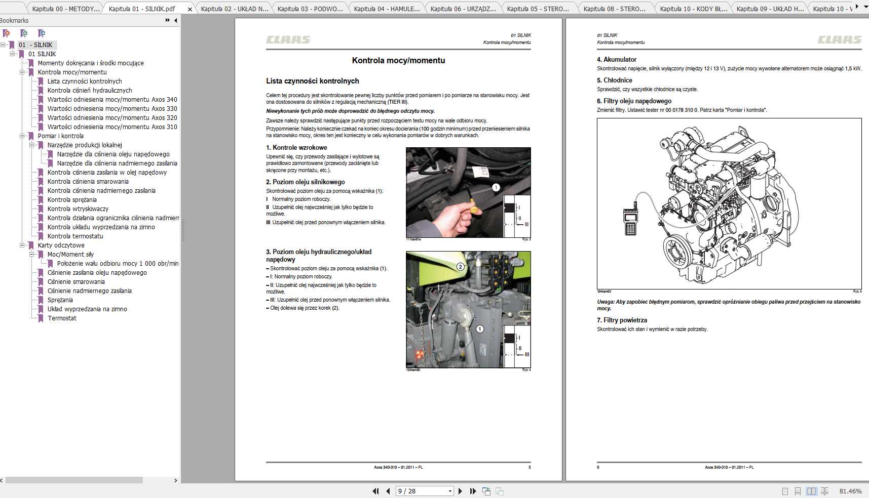Open the Kapituła 04 - HAMULE... tab
This screenshot has width=869, height=498.
click(x=387, y=9)
